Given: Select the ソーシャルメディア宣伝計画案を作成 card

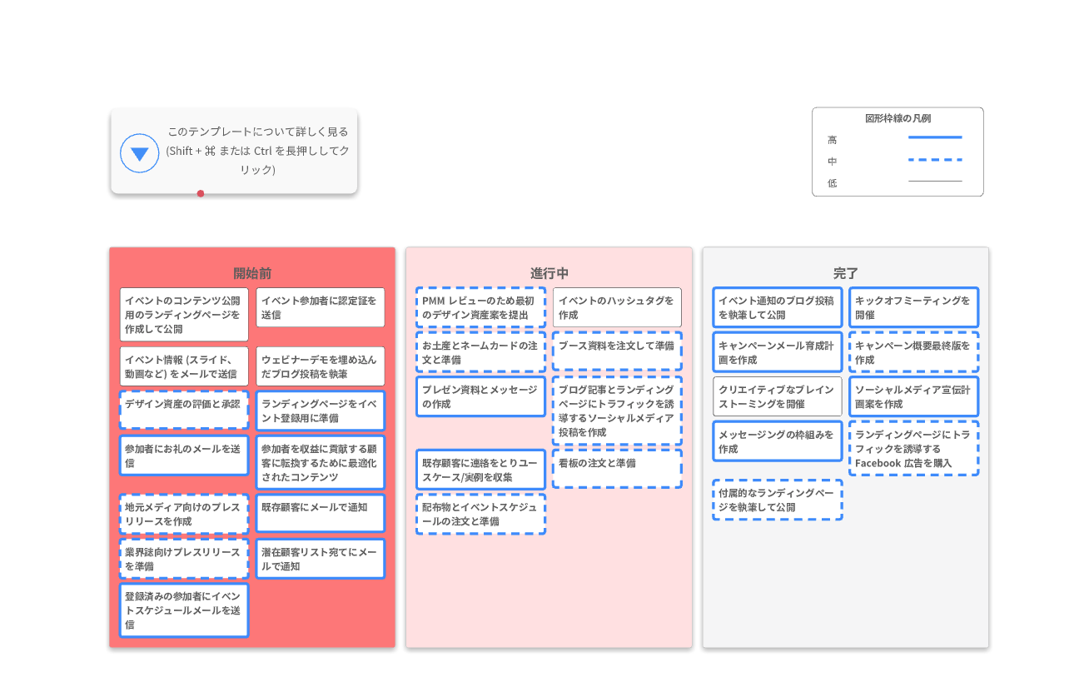Looking at the screenshot, I should coord(913,396).
